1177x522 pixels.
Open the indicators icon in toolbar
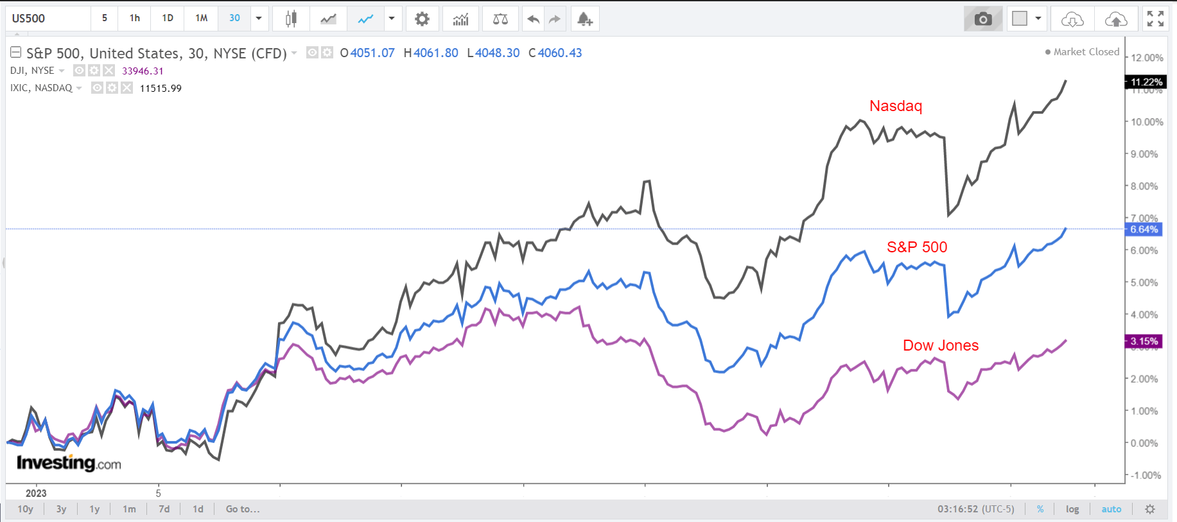click(x=460, y=19)
